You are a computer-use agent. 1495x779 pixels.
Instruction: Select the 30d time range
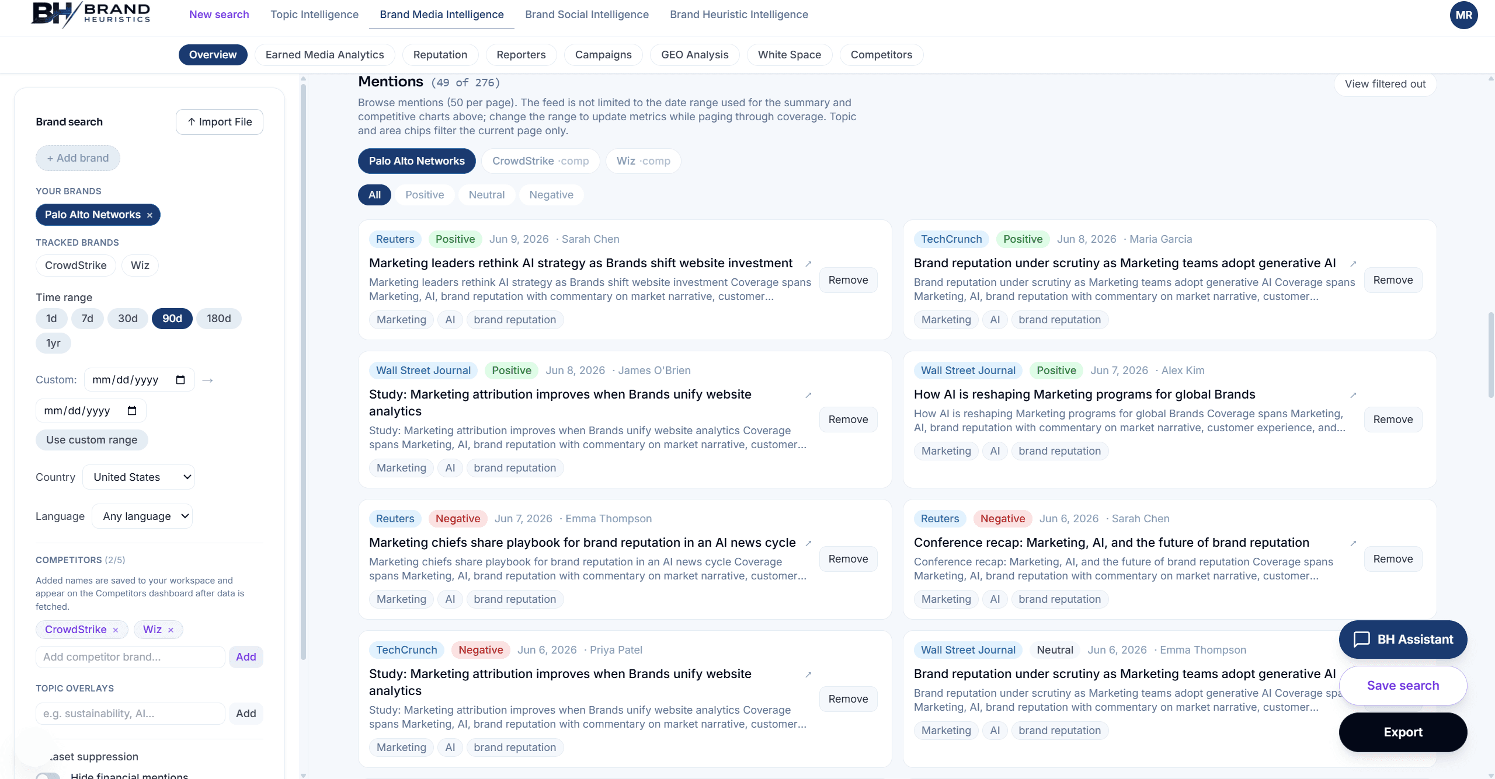(x=128, y=319)
